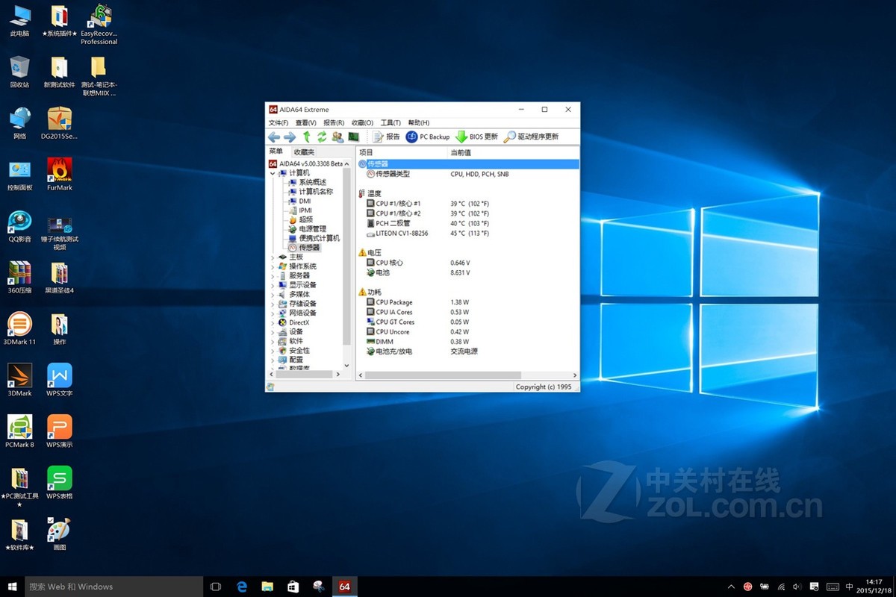Open the 驱动程序更新 driver update tool
The height and width of the screenshot is (597, 896).
tap(531, 137)
